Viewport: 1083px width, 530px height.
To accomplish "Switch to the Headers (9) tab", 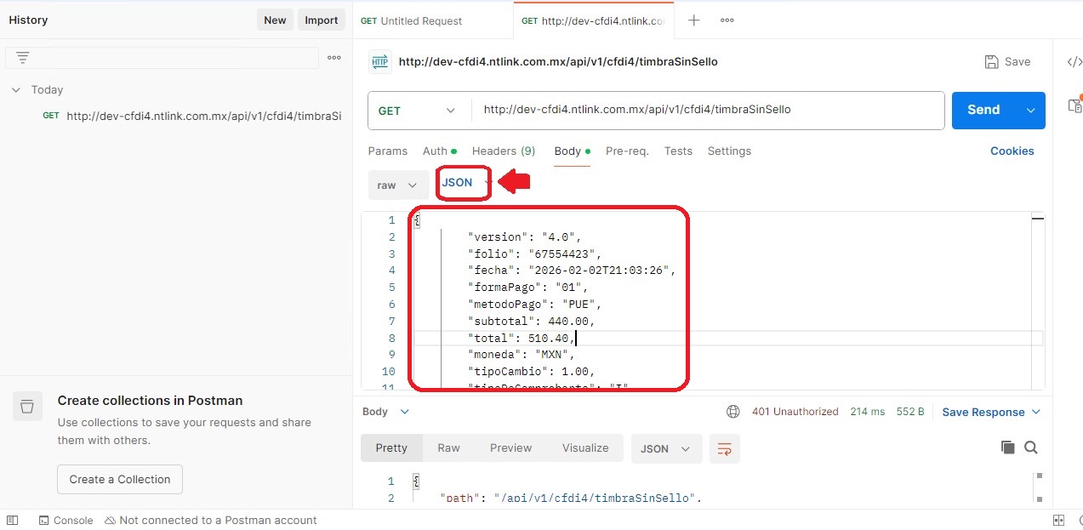I will (x=504, y=151).
